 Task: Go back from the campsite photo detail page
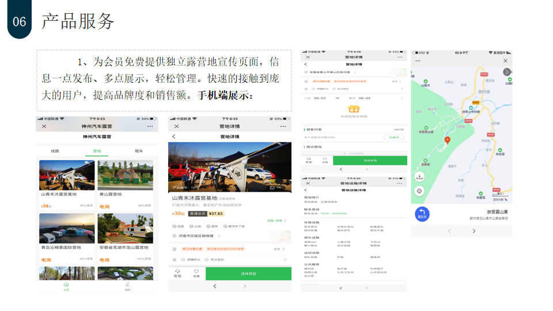coord(174,136)
